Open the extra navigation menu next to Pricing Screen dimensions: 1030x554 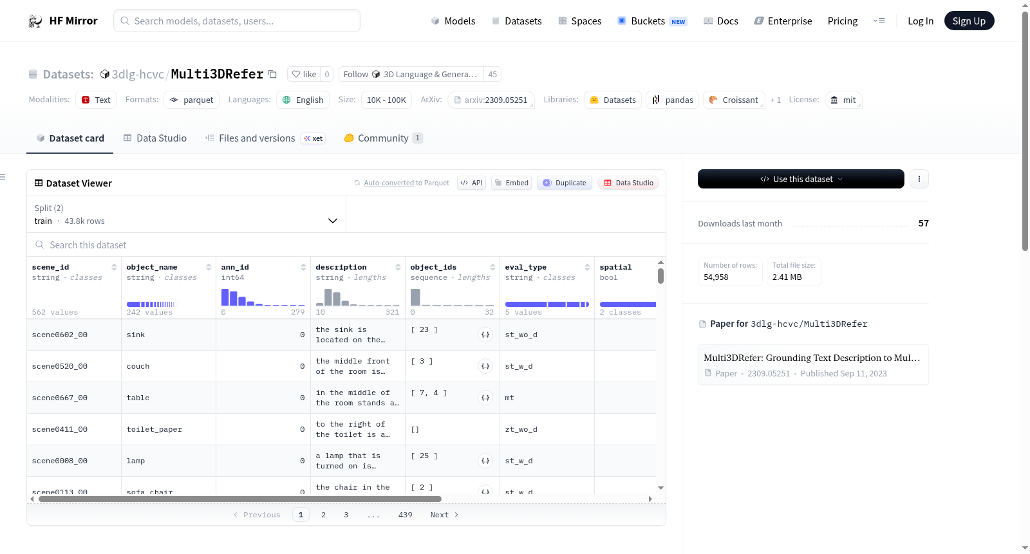pyautogui.click(x=879, y=21)
